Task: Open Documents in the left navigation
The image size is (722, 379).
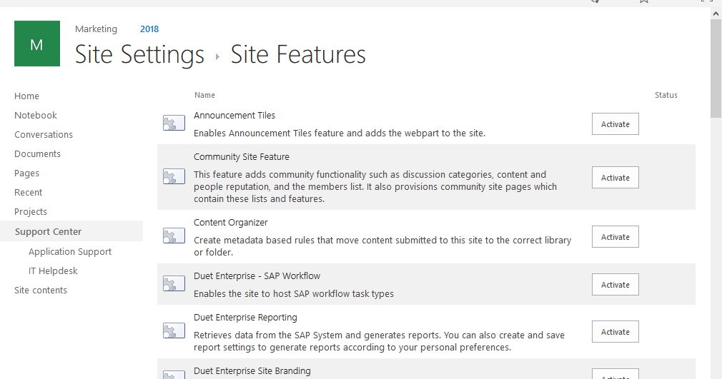Action: (x=37, y=153)
